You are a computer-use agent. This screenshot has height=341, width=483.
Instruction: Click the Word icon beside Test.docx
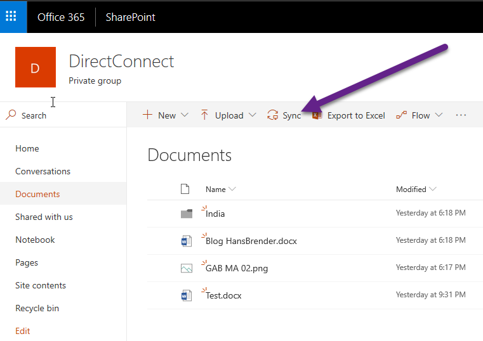(186, 295)
